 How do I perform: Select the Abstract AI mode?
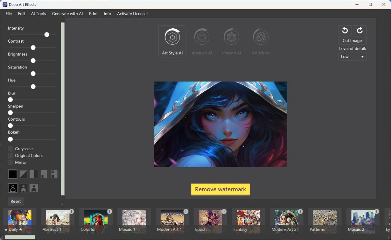pos(202,41)
